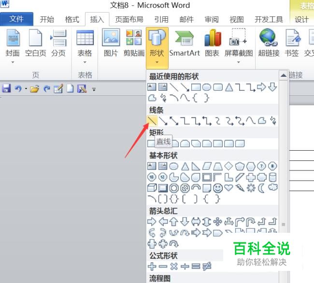This screenshot has width=314, height=283.
Task: Pick the curve shape under 线条
Action: point(251,121)
